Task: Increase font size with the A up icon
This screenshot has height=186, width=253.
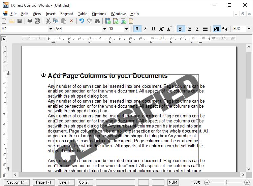Action: (x=161, y=29)
